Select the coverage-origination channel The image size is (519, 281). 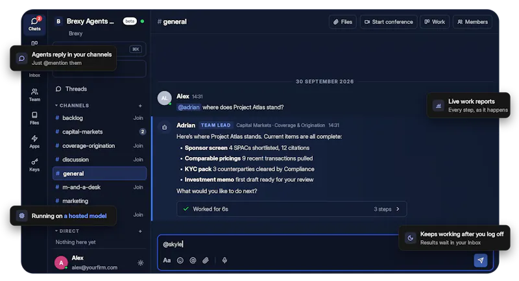tap(99, 145)
